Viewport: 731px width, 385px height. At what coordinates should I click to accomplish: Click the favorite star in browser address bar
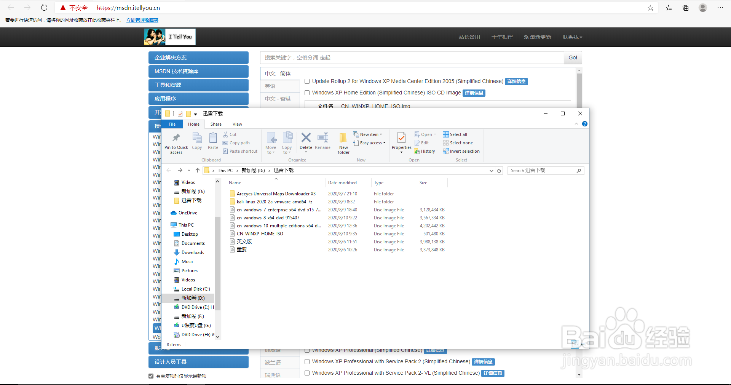point(650,8)
